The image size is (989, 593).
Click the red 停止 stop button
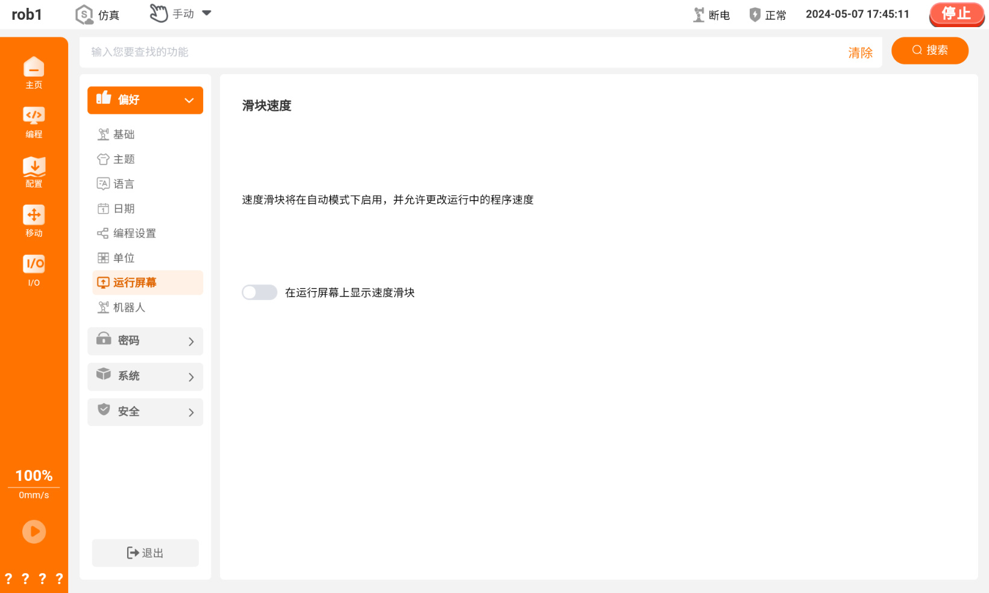tap(956, 14)
